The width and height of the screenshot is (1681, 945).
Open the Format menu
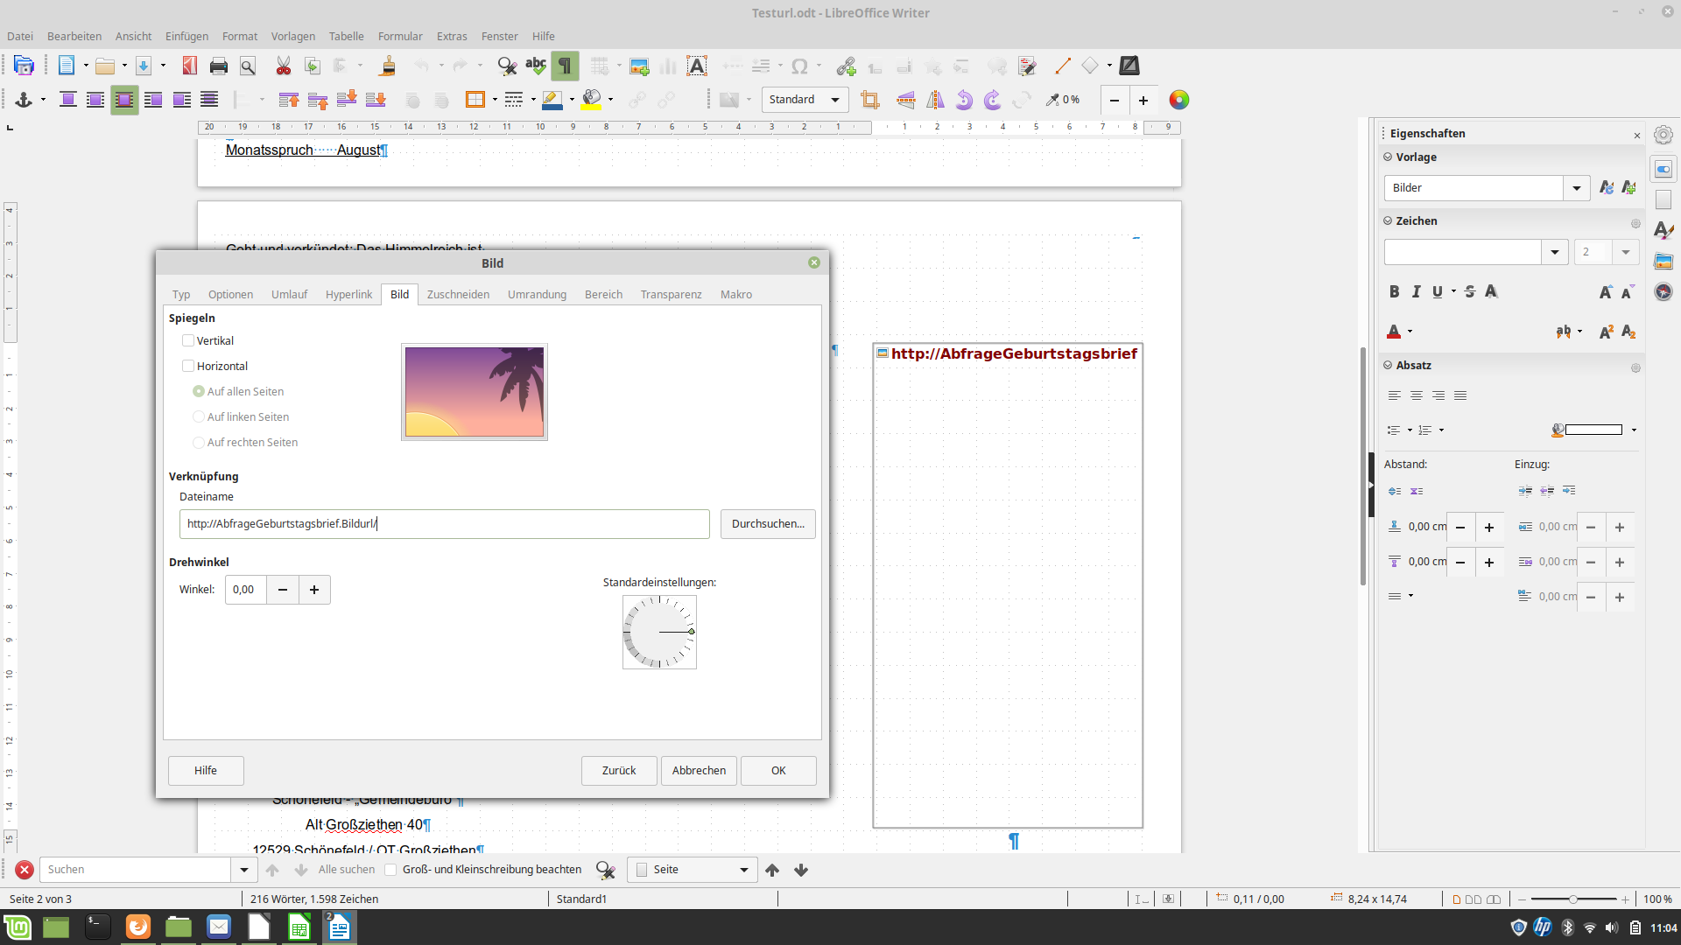[240, 36]
